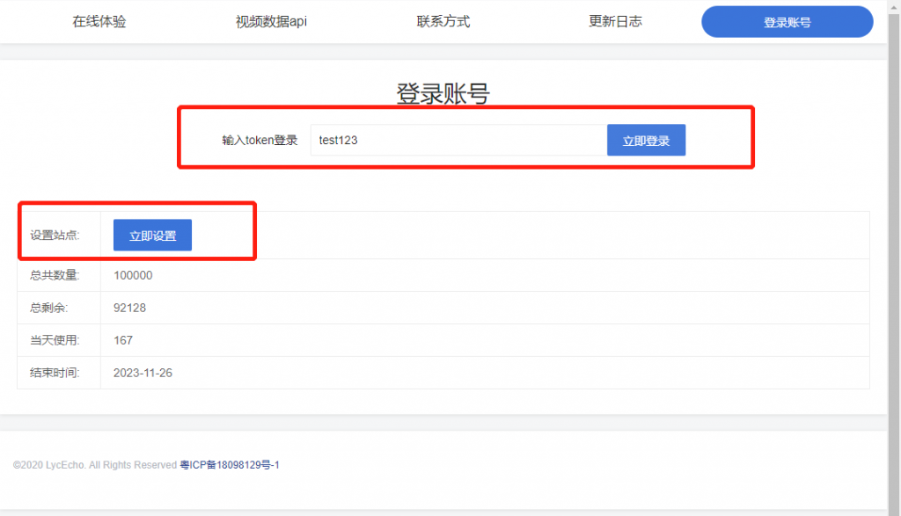Viewport: 901px width, 516px height.
Task: Select the value 100000
Action: (133, 275)
